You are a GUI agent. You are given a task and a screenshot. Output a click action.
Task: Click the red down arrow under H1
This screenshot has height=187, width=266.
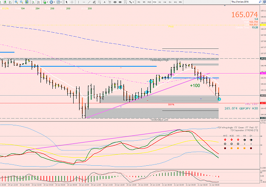238,140
